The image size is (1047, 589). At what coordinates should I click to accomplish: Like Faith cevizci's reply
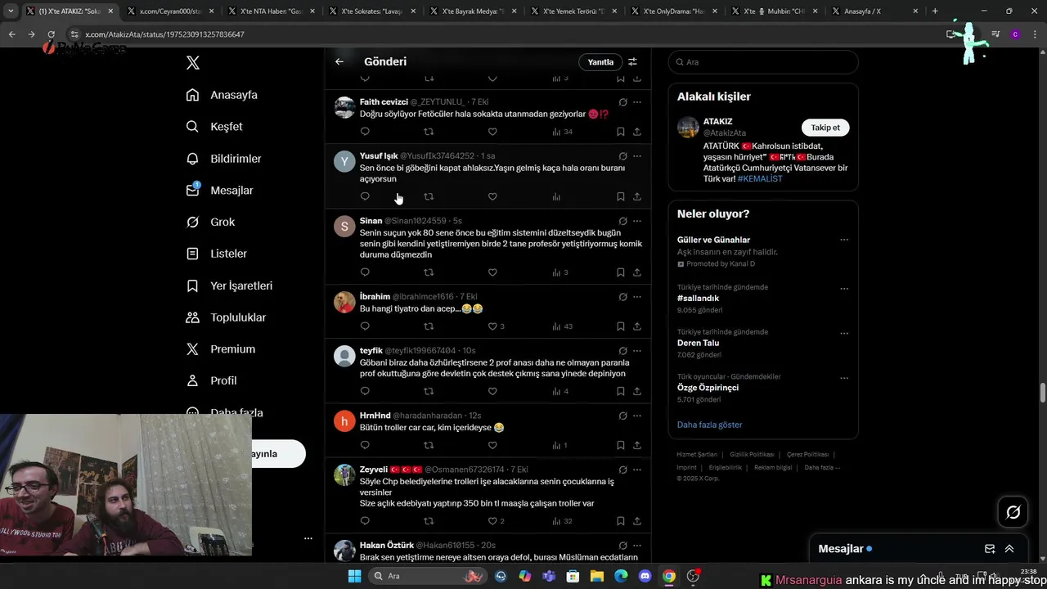(492, 132)
